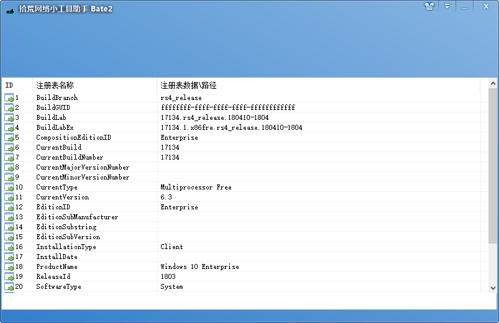Select 17134 value in CurrentBuildNumber row
The image size is (499, 323).
[x=170, y=157]
